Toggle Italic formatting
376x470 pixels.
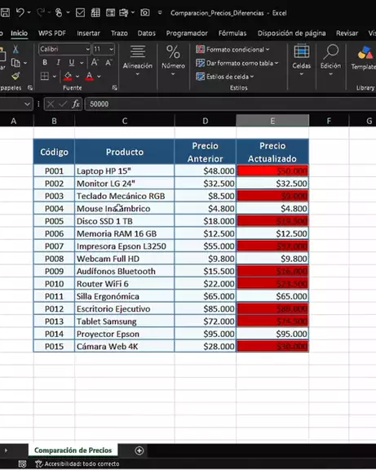click(x=58, y=62)
